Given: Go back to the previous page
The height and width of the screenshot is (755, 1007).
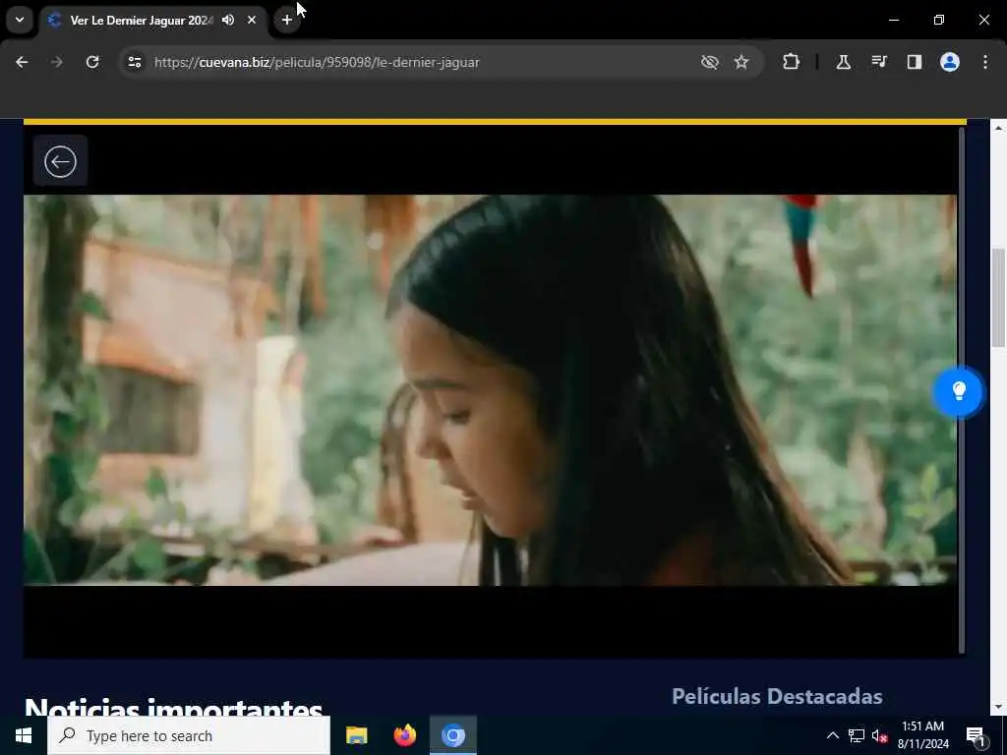Looking at the screenshot, I should click(22, 62).
